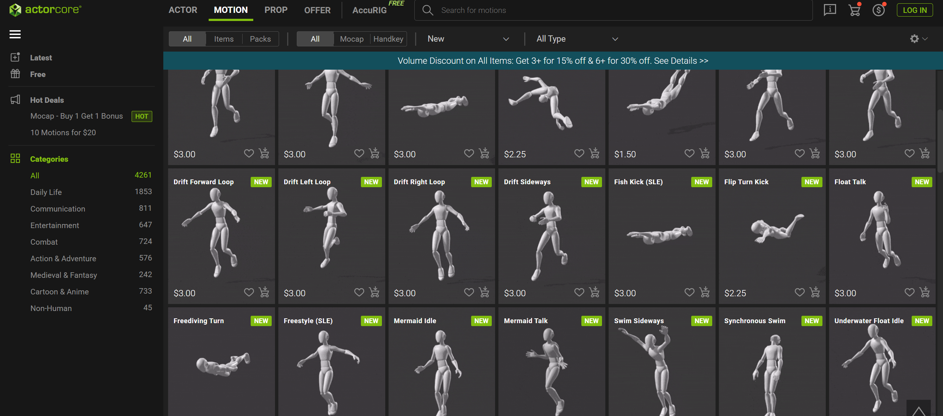Viewport: 943px width, 416px height.
Task: Add Drift Right Loop to cart
Action: click(x=484, y=292)
